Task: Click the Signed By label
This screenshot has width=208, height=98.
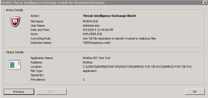Action: 37,75
